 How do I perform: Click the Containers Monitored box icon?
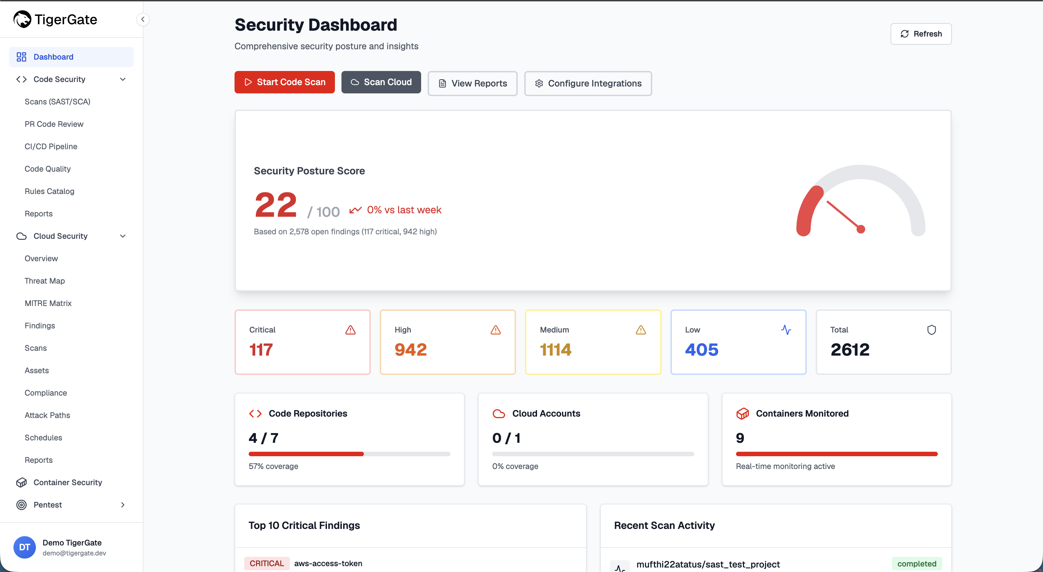[x=743, y=413]
